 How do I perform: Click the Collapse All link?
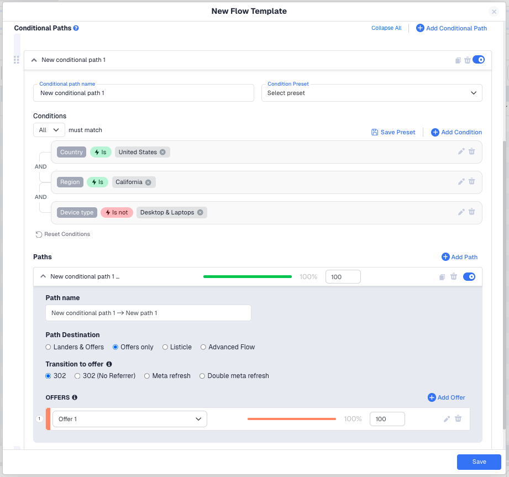pos(386,28)
